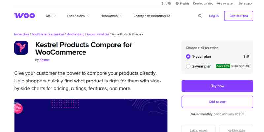Click the Kestrel author link
Image resolution: width=264 pixels, height=132 pixels.
coord(45,60)
